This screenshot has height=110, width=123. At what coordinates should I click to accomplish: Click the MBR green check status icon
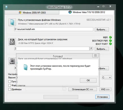[110, 37]
